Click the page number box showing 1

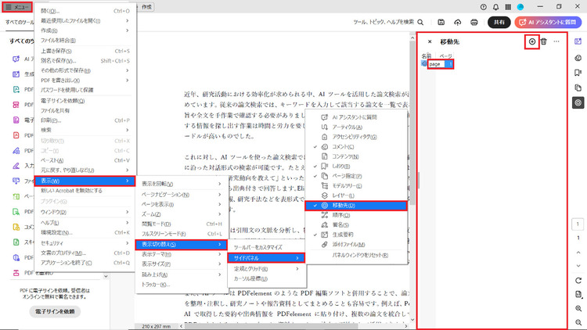tap(578, 224)
